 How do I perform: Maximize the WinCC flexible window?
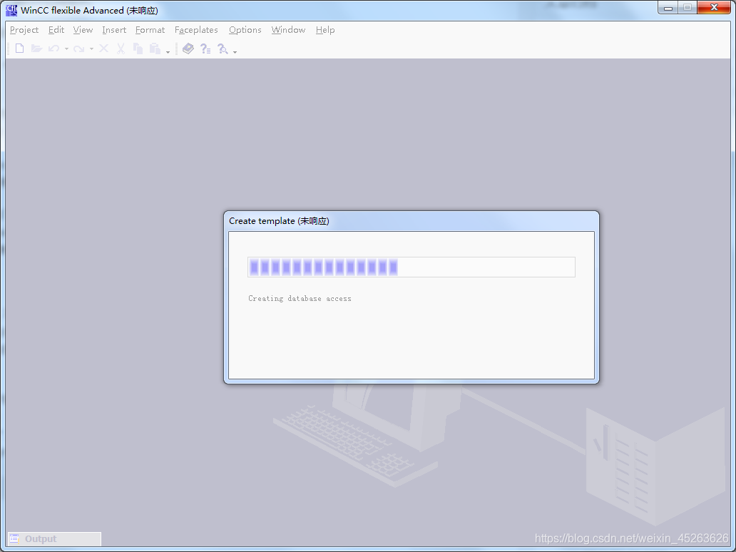point(688,8)
